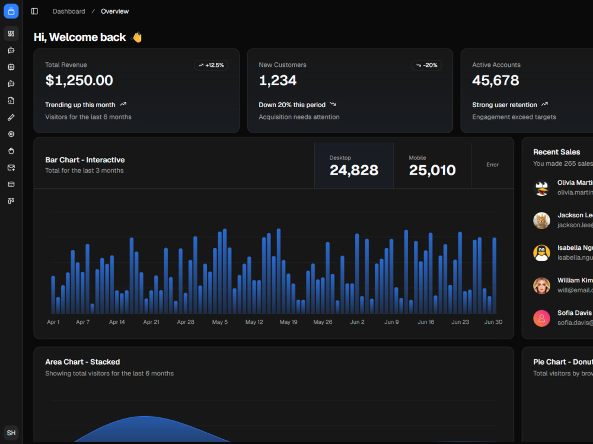Click the Jun 30 axis label
Screen dimensions: 593x444
[493, 322]
